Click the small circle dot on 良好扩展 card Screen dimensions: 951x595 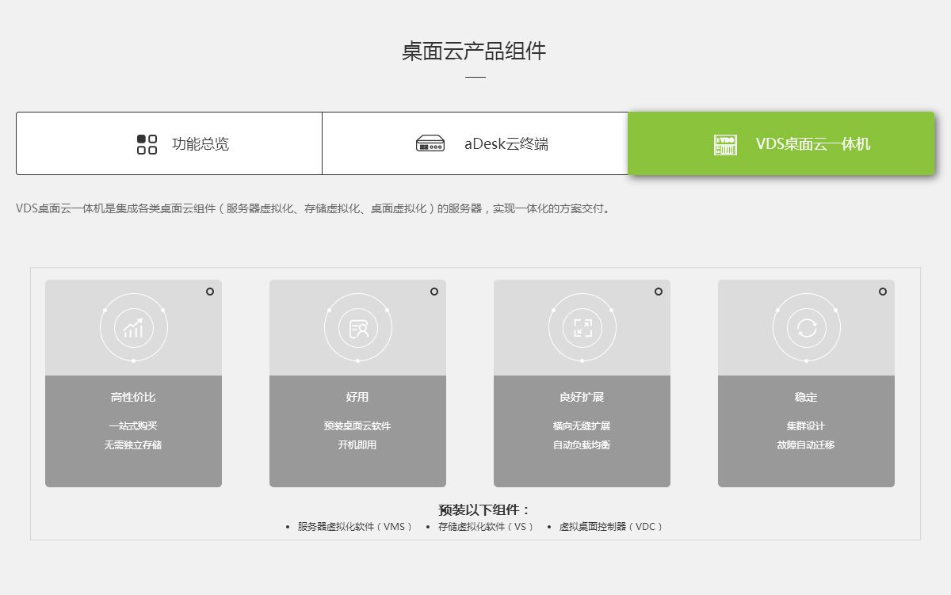click(659, 292)
